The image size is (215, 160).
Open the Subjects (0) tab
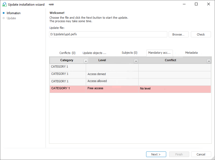click(x=129, y=53)
